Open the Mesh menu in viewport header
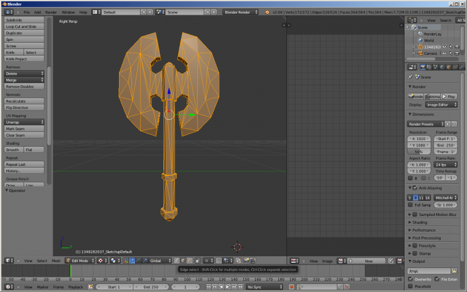Screen dimensions: 467x292 (56, 260)
